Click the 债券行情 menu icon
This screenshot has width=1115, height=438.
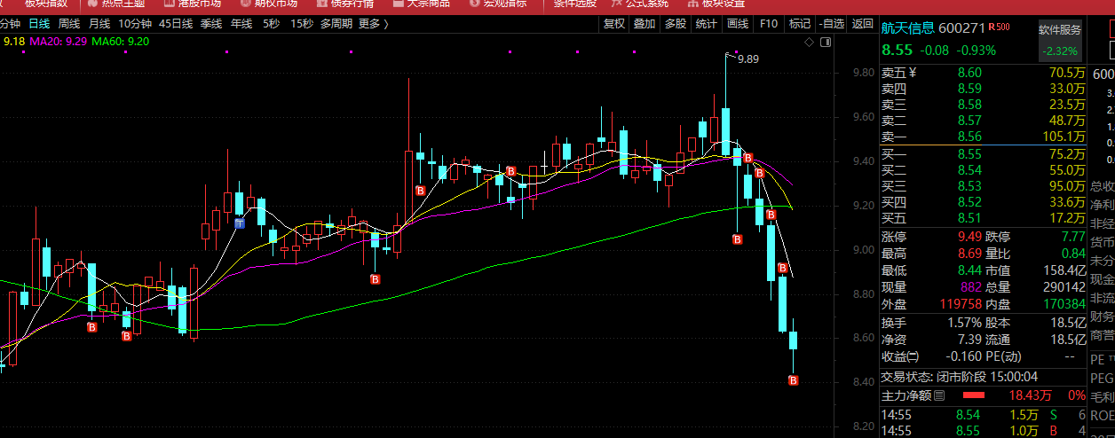[x=321, y=3]
